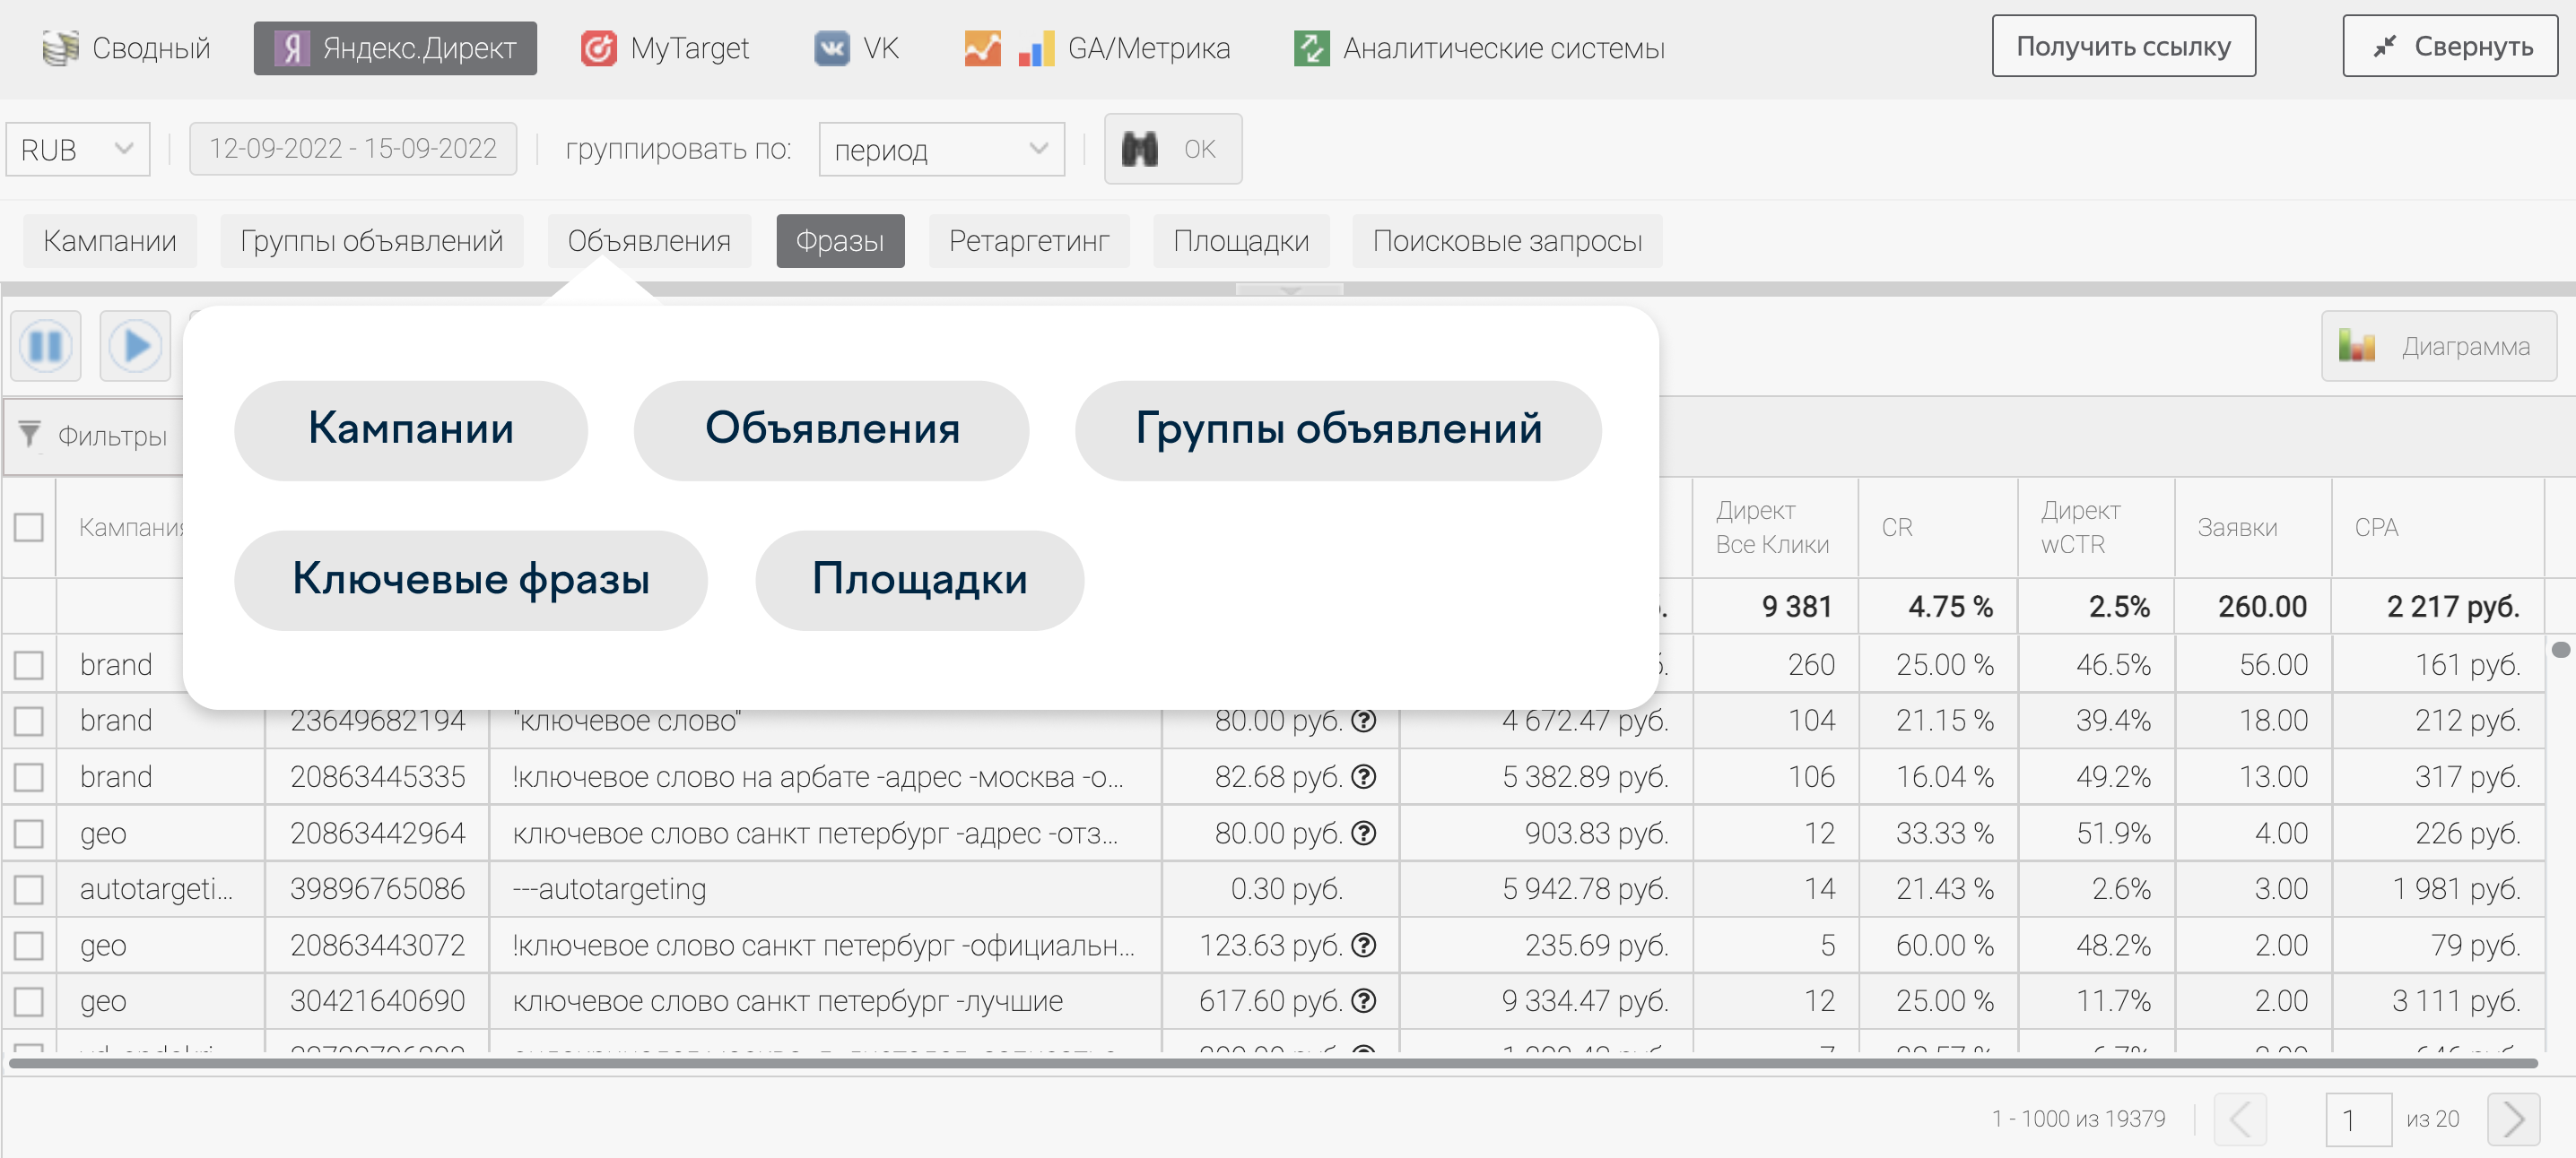This screenshot has width=2576, height=1158.
Task: Check the row with ID 20863442964
Action: 29,834
